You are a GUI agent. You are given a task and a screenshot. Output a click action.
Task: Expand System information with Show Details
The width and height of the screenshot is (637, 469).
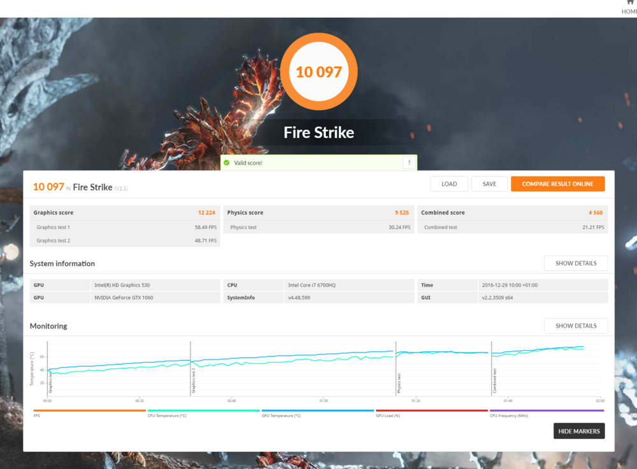click(x=576, y=263)
